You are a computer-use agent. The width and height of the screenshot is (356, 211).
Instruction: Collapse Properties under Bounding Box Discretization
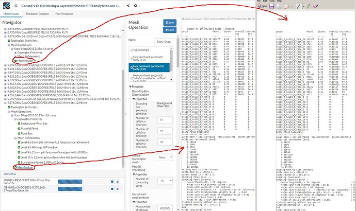134,99
